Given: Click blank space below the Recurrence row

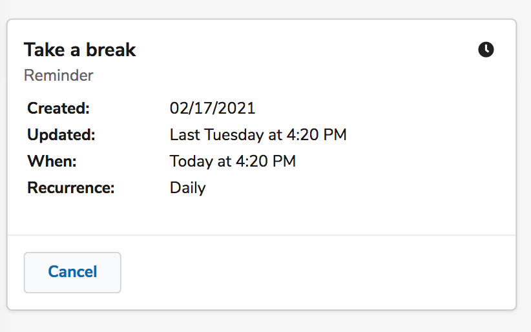Looking at the screenshot, I should pyautogui.click(x=262, y=215).
